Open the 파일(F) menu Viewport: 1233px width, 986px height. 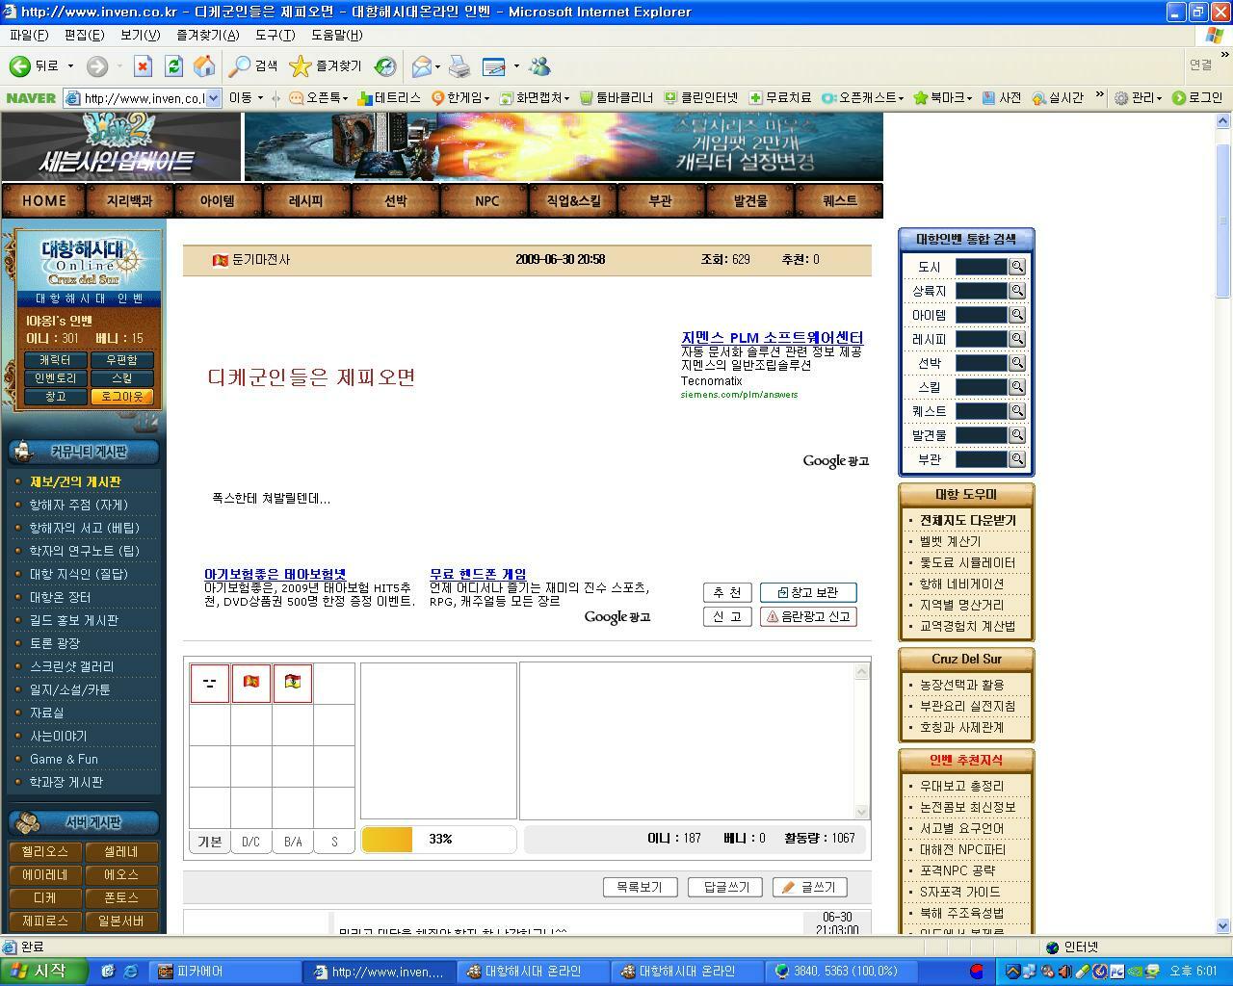coord(28,35)
